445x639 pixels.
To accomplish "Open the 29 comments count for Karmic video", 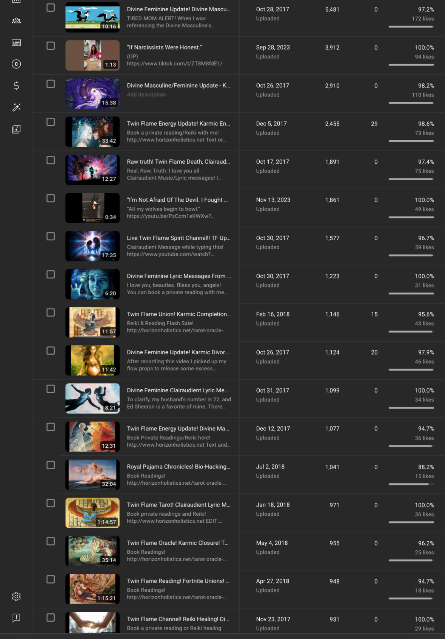I will click(374, 124).
